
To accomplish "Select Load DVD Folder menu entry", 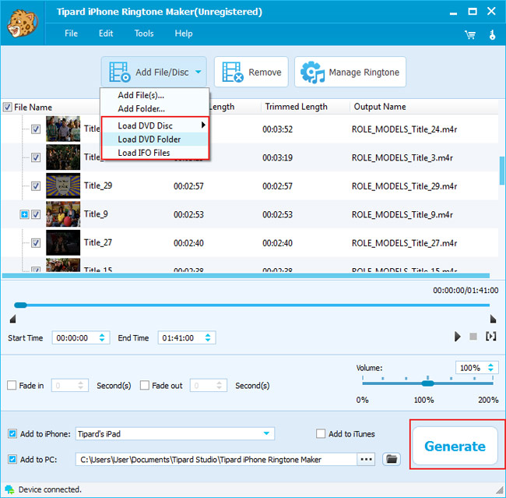I will [155, 140].
